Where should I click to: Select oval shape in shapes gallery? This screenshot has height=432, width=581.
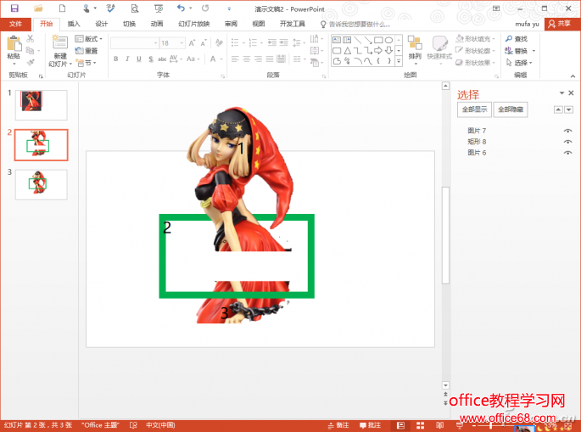pos(388,40)
